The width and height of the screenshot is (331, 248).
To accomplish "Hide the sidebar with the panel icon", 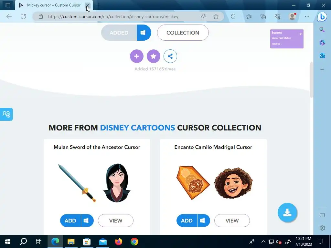I will [322, 215].
